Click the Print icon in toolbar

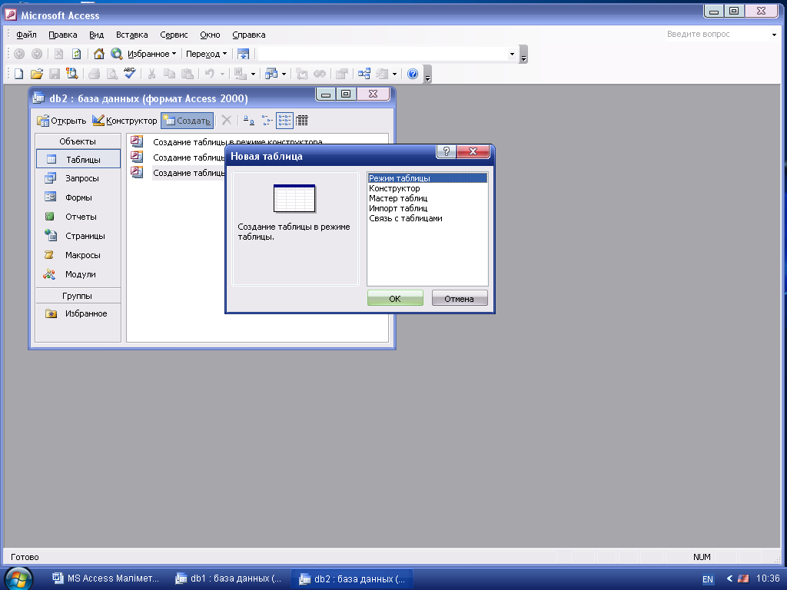point(94,75)
